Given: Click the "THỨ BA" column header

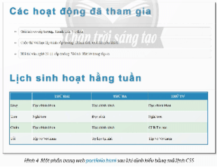Looking at the screenshot, I should click(x=119, y=96).
